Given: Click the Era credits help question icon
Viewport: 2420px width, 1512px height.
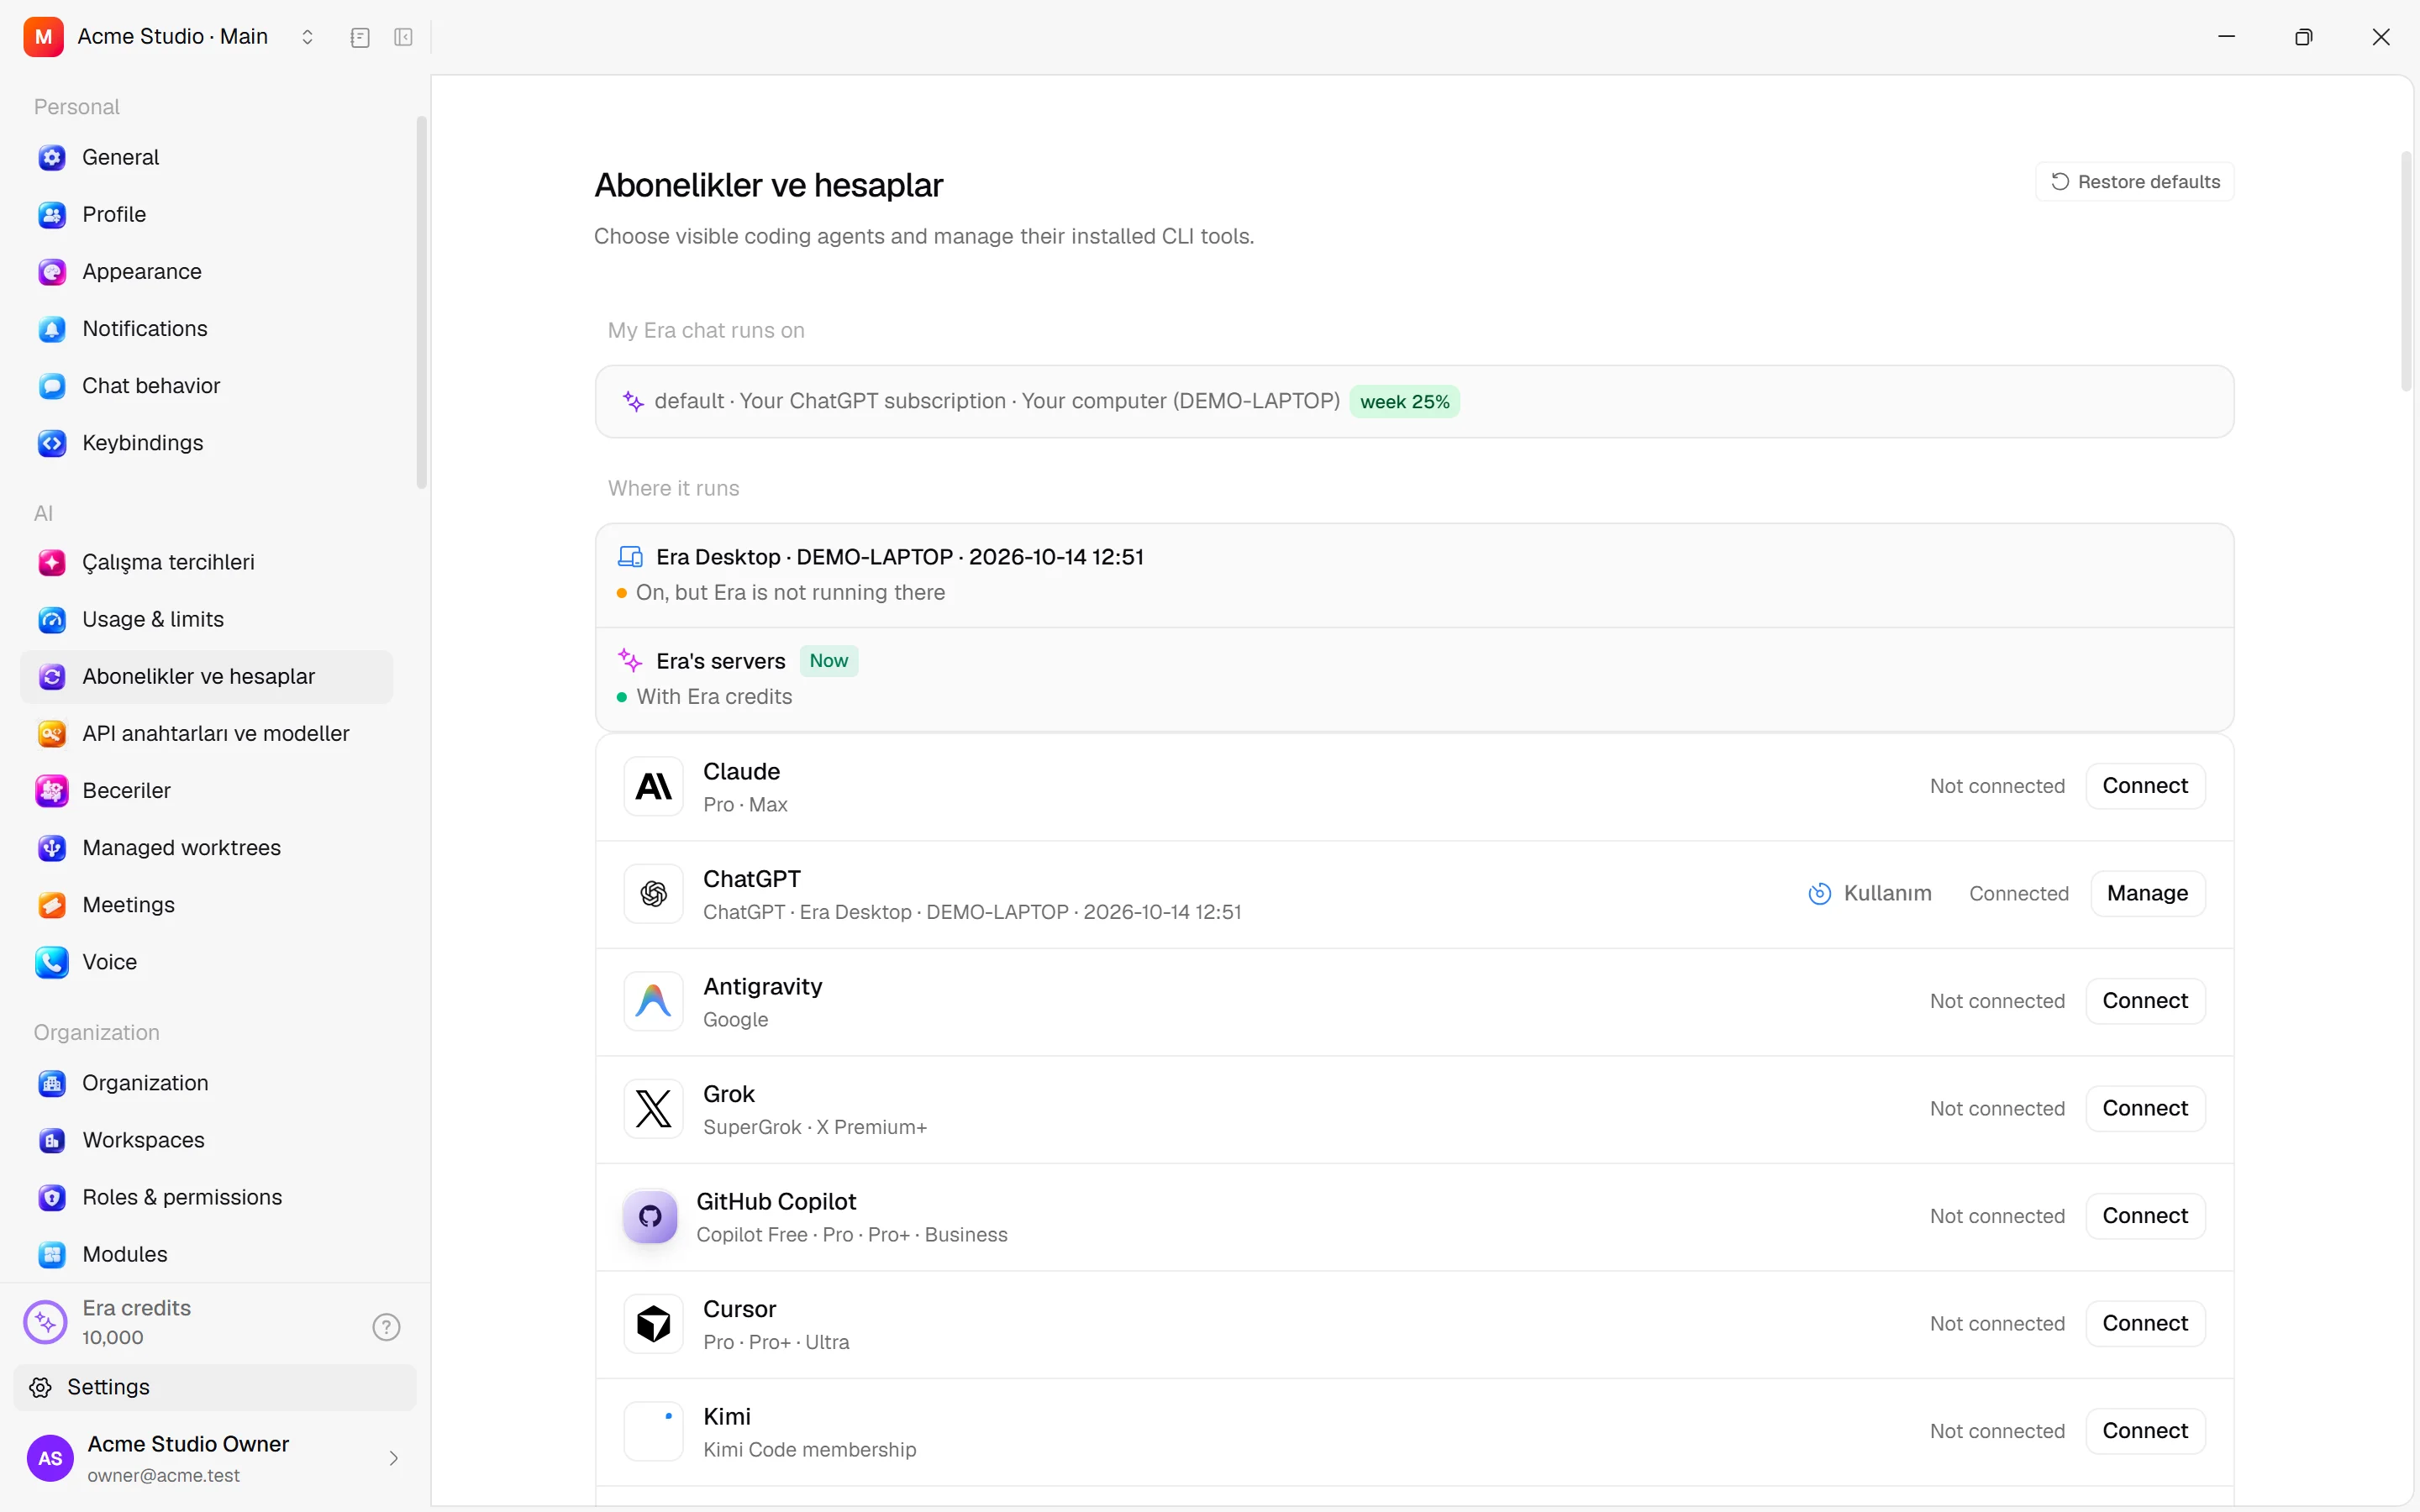Looking at the screenshot, I should click(386, 1326).
